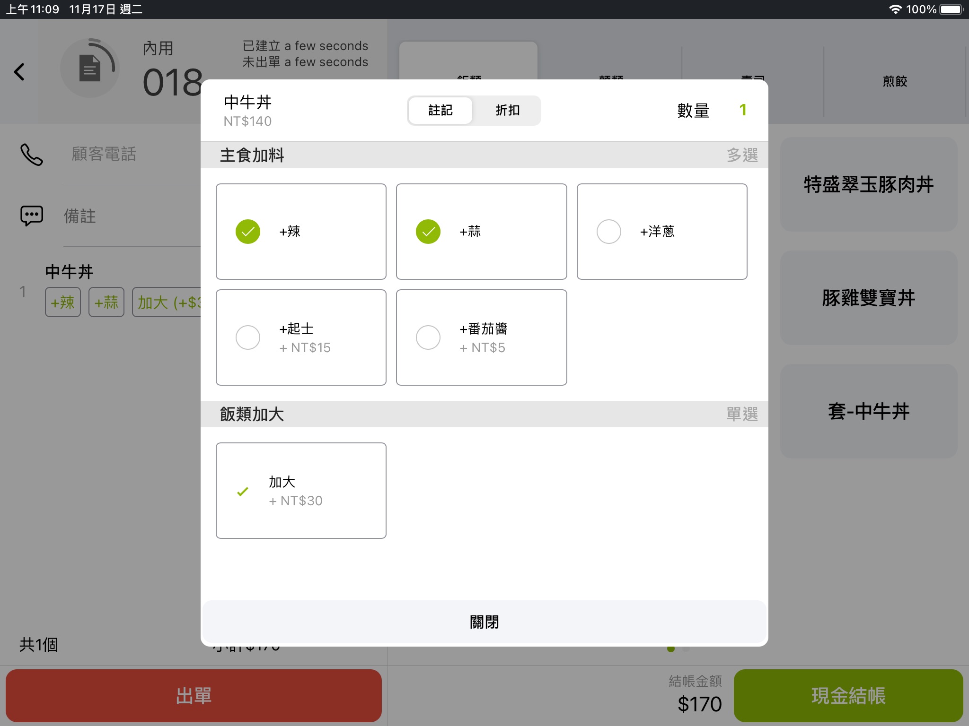The height and width of the screenshot is (726, 969).
Task: Switch to the 註記 tab
Action: [440, 111]
